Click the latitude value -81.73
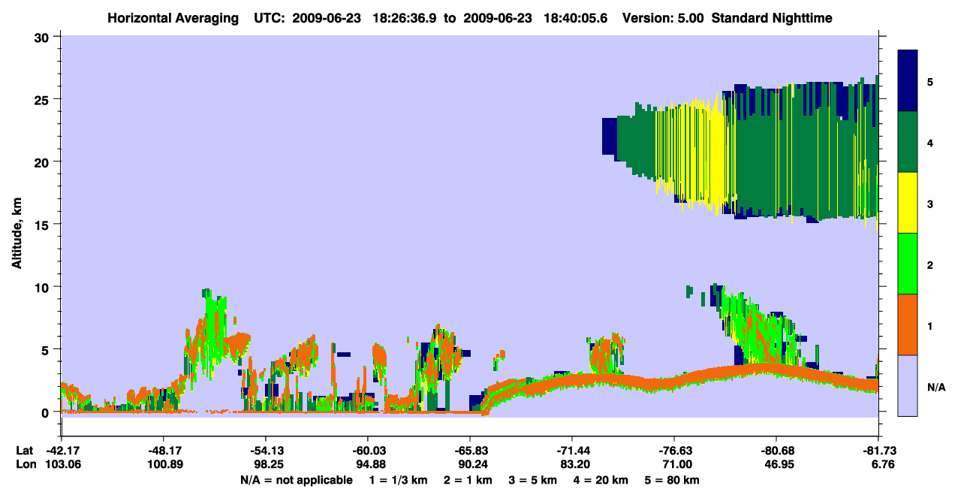The height and width of the screenshot is (501, 976). click(x=878, y=451)
